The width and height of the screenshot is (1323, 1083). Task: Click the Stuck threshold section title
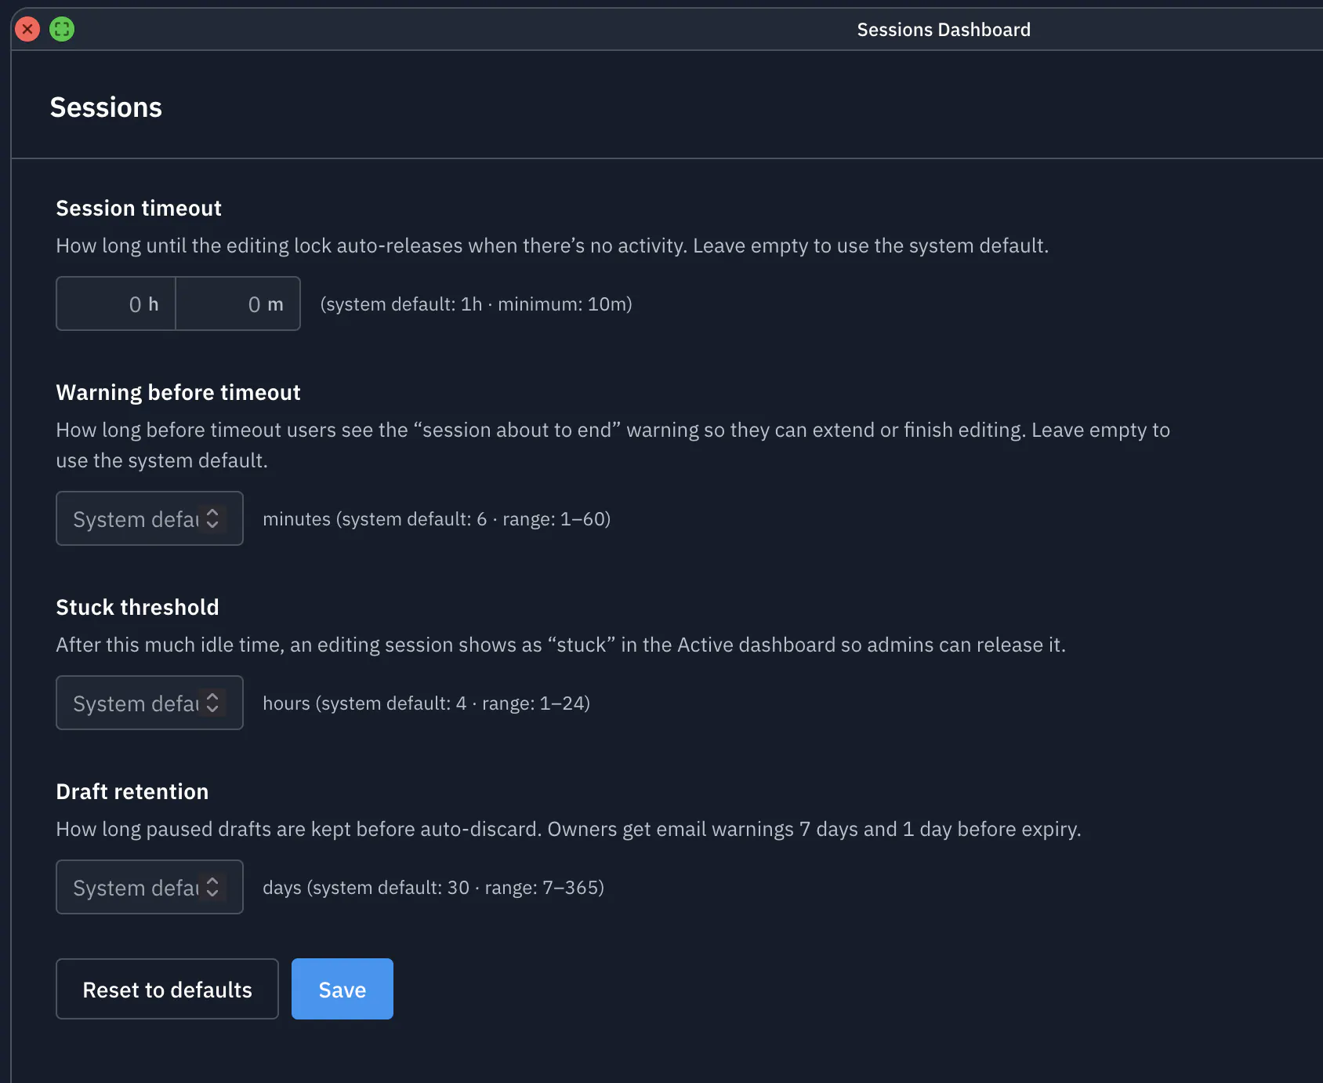click(138, 608)
